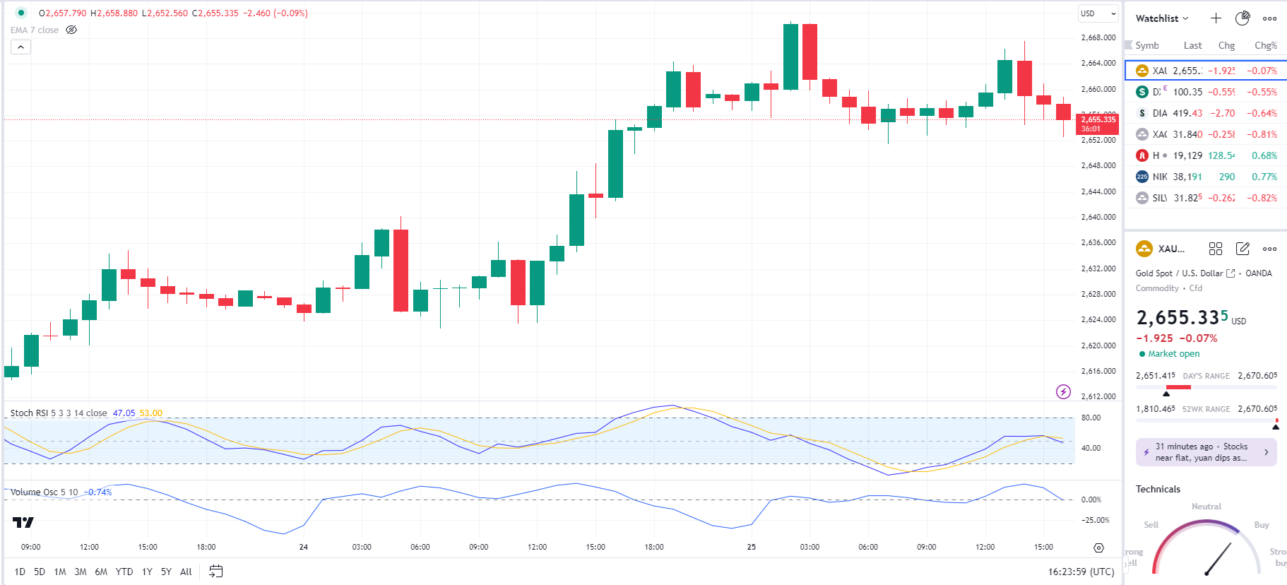Open the Go to date calendar icon
Image resolution: width=1287 pixels, height=585 pixels.
tap(216, 572)
